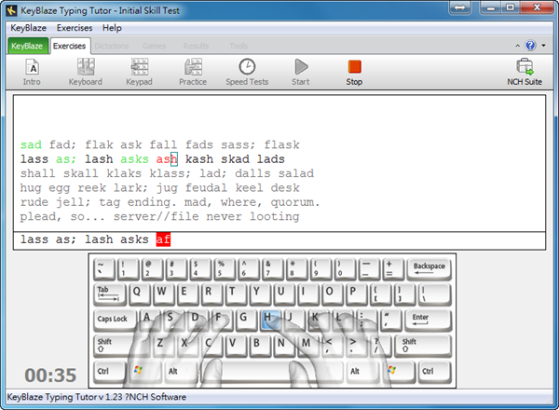Click the right Ctrl key
The height and width of the screenshot is (410, 559).
click(x=434, y=372)
